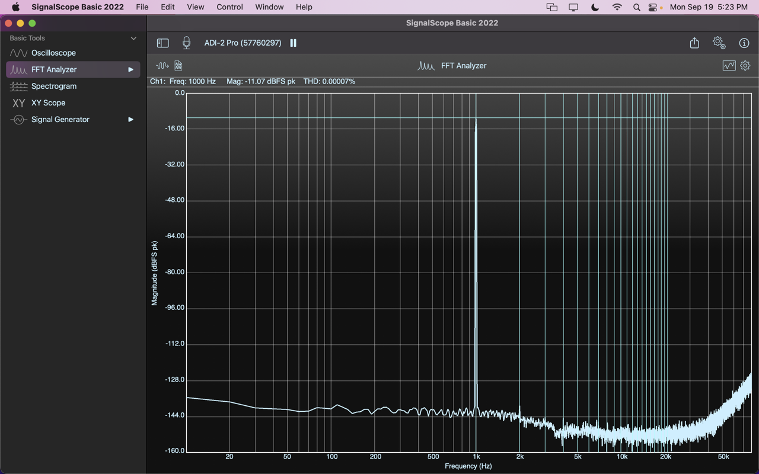Viewport: 759px width, 474px height.
Task: Click the Do Not Disturb moon icon
Action: [595, 7]
